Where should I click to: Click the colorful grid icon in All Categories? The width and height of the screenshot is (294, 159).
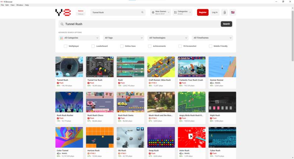click(x=61, y=38)
